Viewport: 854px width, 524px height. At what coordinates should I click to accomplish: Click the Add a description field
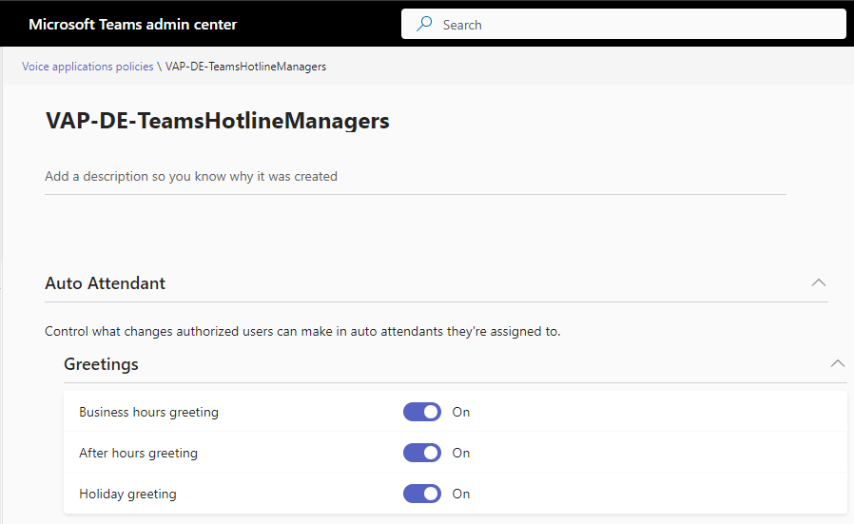pyautogui.click(x=415, y=176)
